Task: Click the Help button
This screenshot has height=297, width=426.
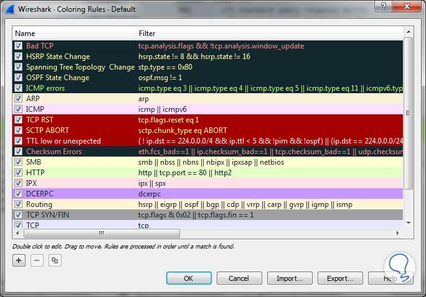Action: click(391, 278)
